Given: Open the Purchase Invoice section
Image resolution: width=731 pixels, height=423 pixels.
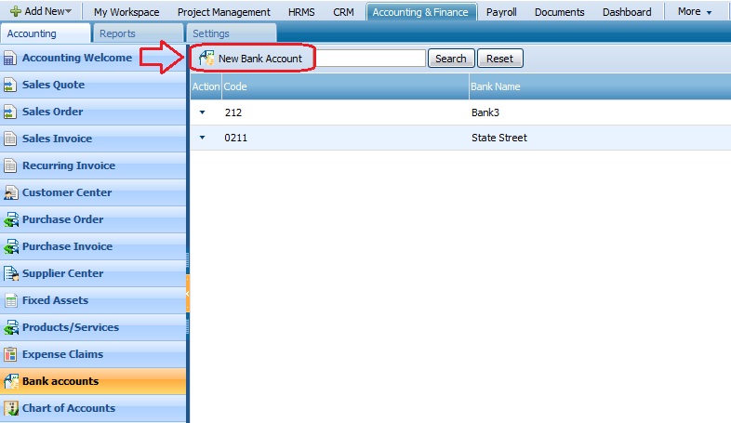Looking at the screenshot, I should [x=93, y=246].
